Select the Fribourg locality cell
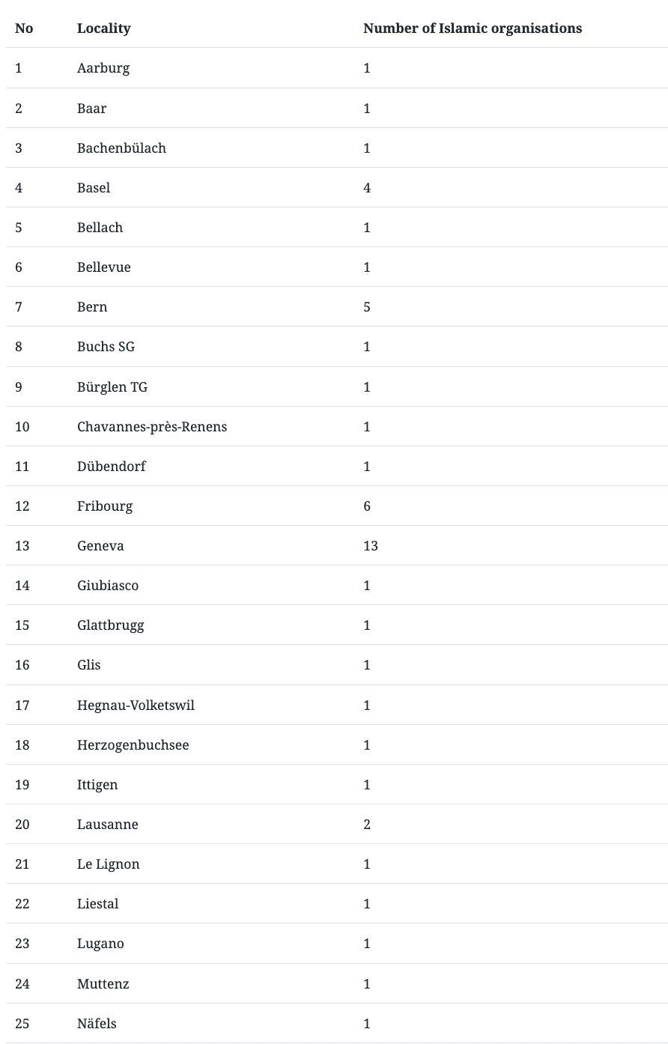This screenshot has width=668, height=1044. click(105, 506)
